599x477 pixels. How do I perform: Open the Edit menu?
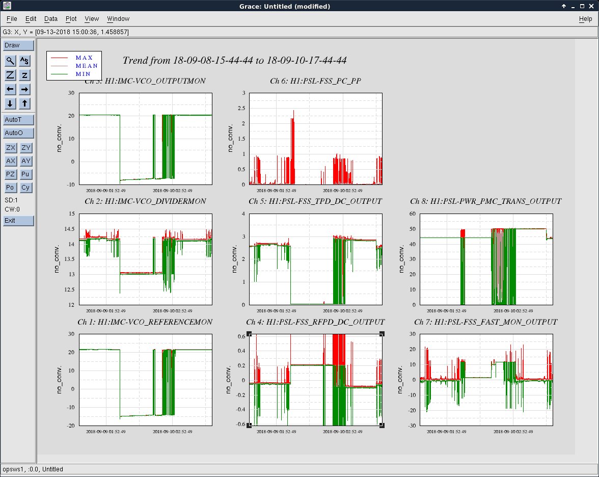[x=31, y=19]
